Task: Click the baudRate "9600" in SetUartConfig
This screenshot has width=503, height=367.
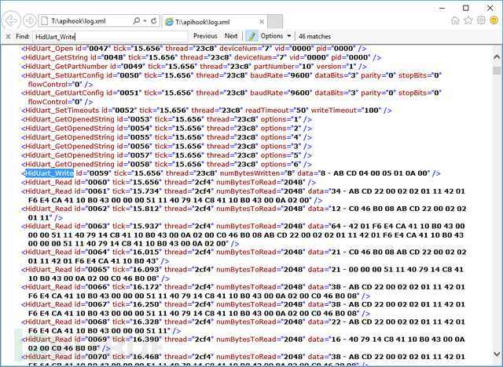Action: tap(300, 75)
